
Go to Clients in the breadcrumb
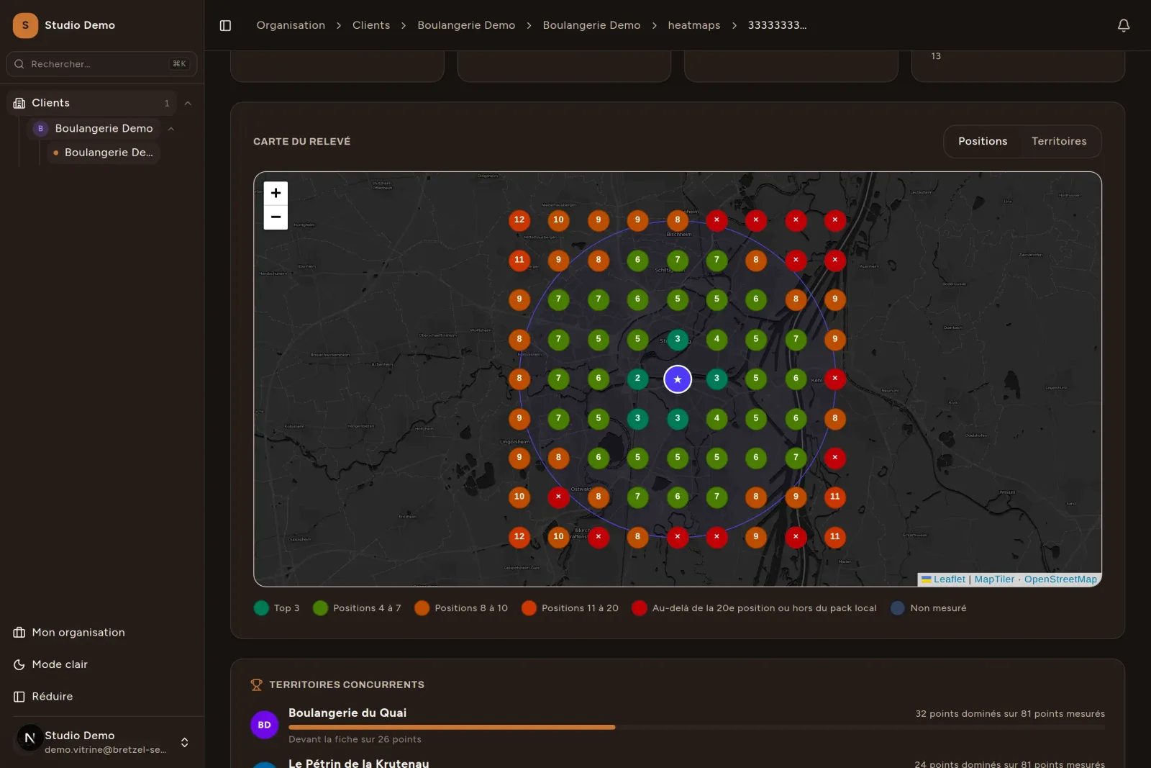371,25
